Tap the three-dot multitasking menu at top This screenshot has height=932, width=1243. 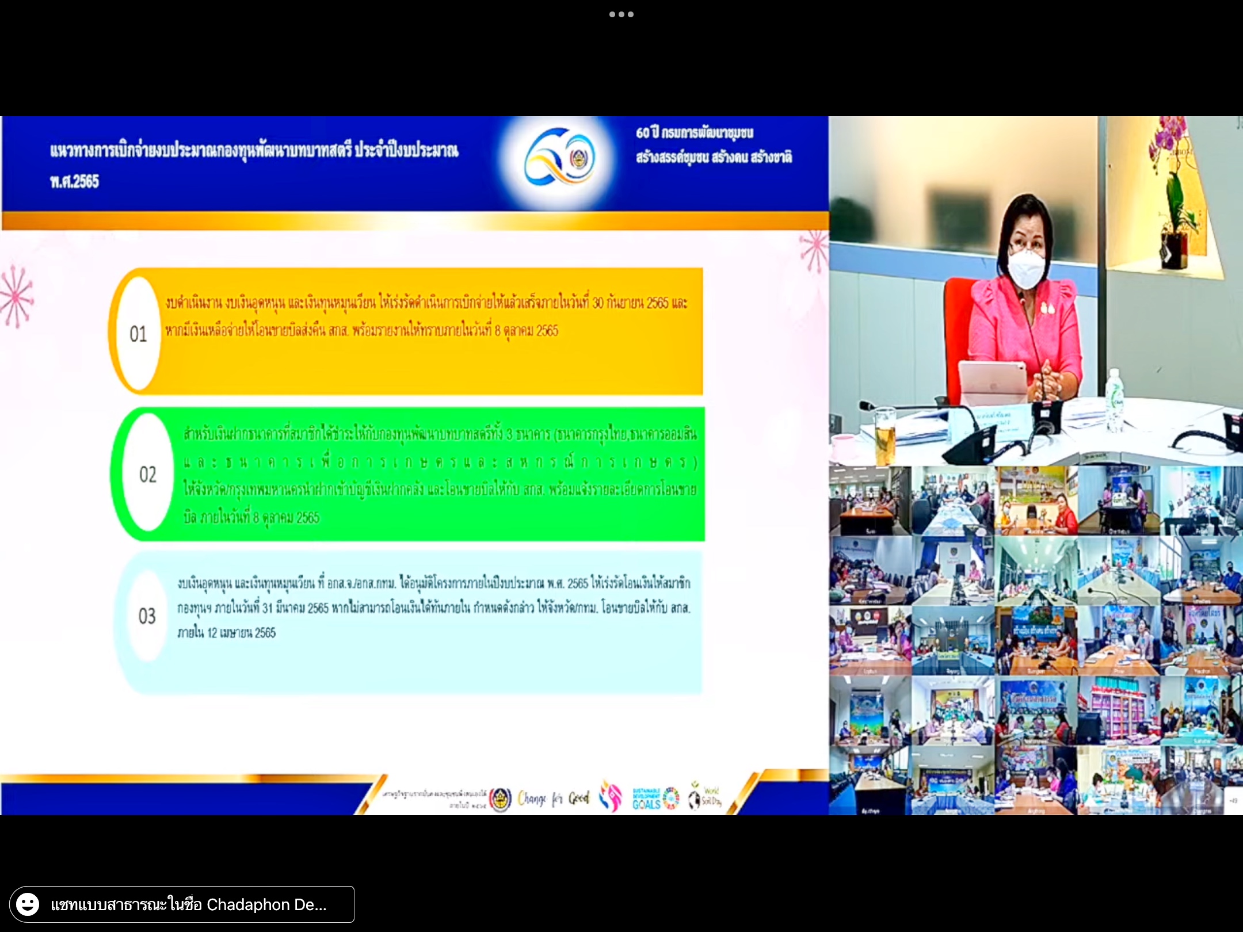pyautogui.click(x=621, y=14)
